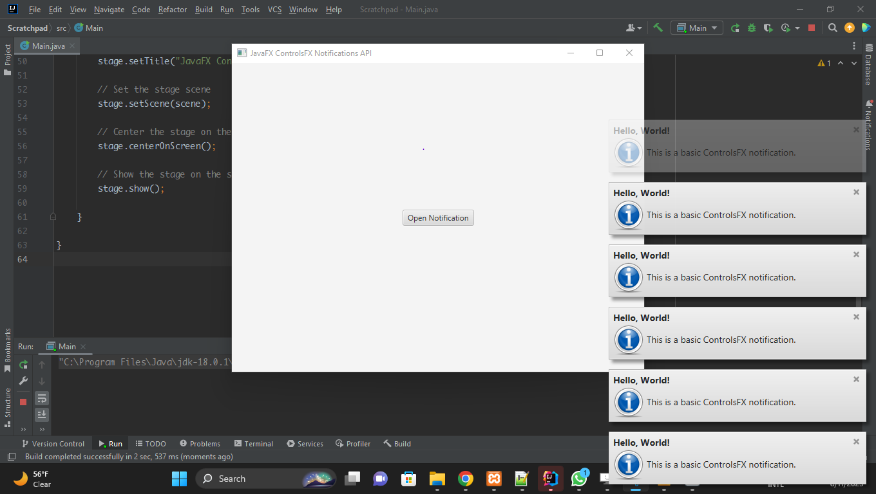Open Search Everywhere magnifier icon
Screen dimensions: 876x494
(833, 28)
